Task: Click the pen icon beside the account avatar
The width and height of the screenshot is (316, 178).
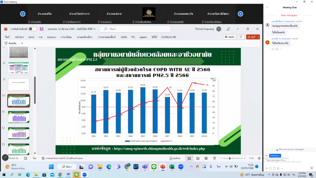Action: point(228,29)
